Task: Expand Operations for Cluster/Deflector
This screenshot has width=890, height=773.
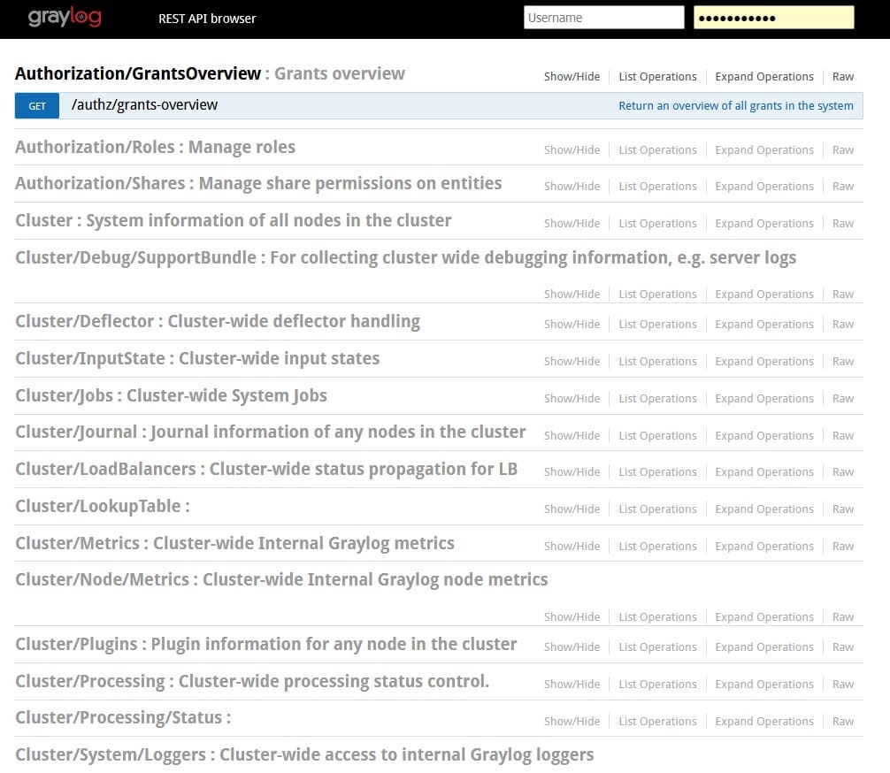Action: (x=763, y=325)
